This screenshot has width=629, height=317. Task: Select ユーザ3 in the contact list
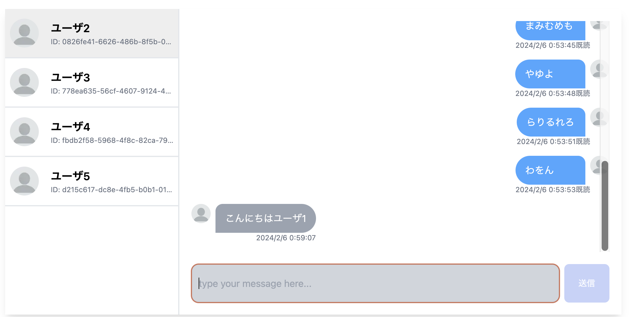(70, 78)
